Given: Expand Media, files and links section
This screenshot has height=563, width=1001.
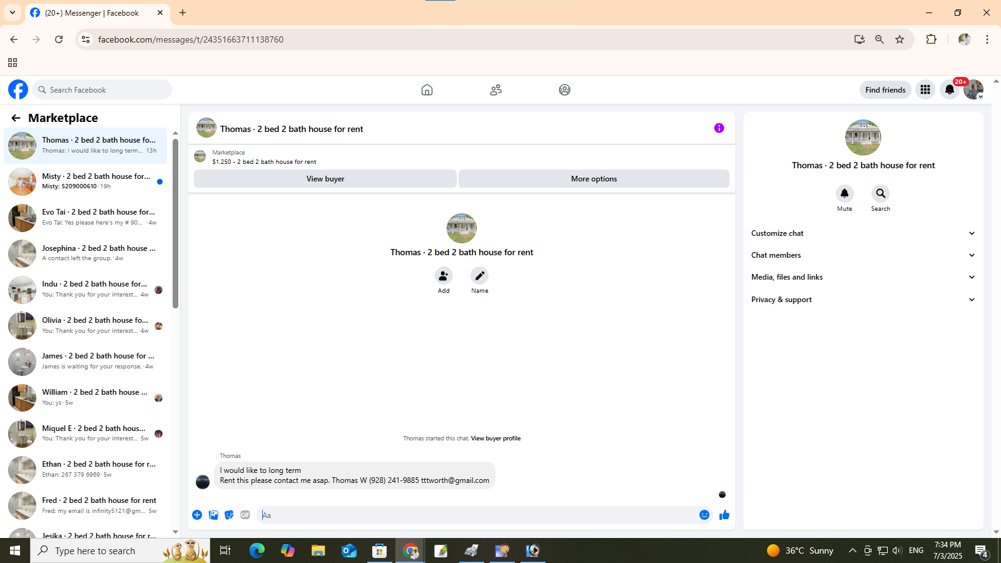Looking at the screenshot, I should coord(863,277).
